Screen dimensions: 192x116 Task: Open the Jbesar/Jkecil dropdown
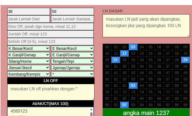pyautogui.click(x=29, y=68)
